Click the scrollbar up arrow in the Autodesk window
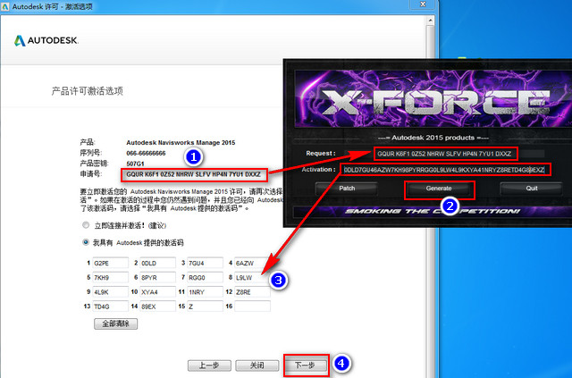572x378 pixels. (x=431, y=21)
